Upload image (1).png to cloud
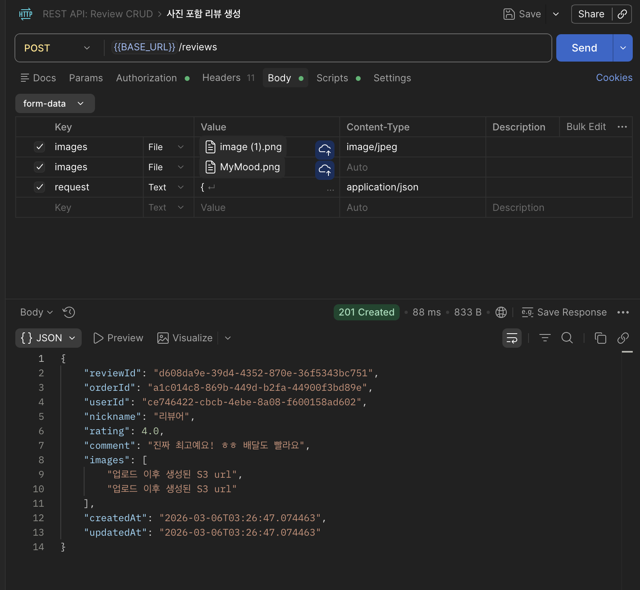Viewport: 640px width, 590px height. [325, 150]
